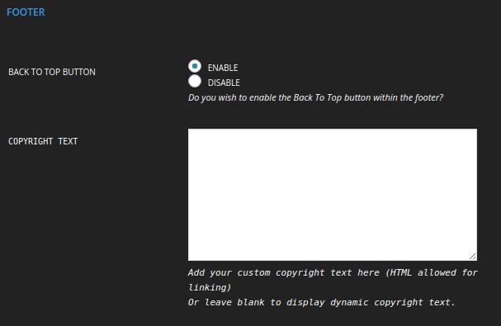Click the textarea resize handle corner
501x326 pixels.
[473, 257]
